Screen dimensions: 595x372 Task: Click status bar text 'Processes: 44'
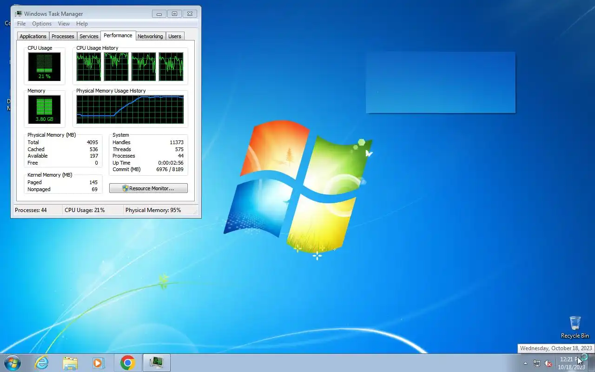point(31,210)
